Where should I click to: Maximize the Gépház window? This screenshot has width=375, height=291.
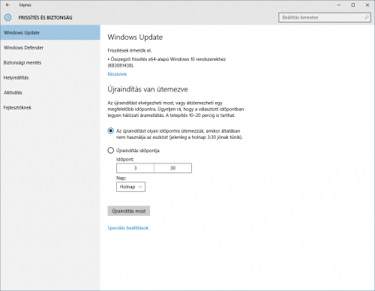353,4
